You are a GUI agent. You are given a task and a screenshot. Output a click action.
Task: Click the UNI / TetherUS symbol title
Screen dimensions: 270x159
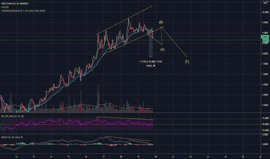[x=15, y=3]
